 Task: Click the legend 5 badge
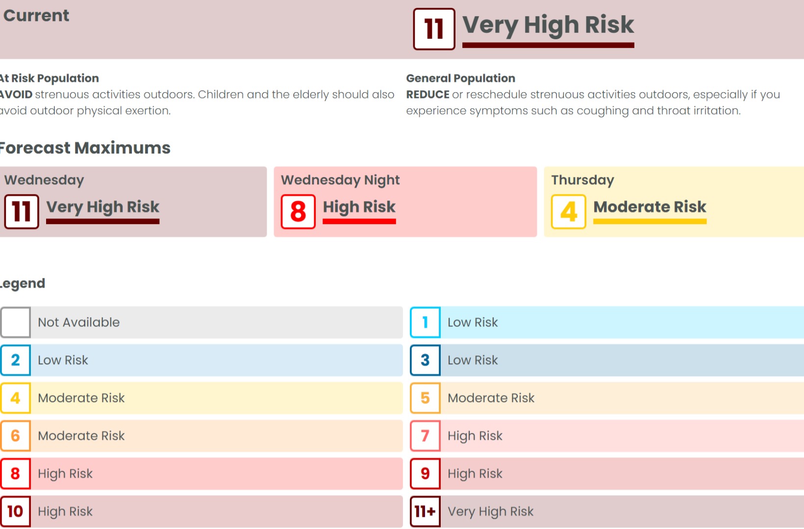(x=425, y=398)
